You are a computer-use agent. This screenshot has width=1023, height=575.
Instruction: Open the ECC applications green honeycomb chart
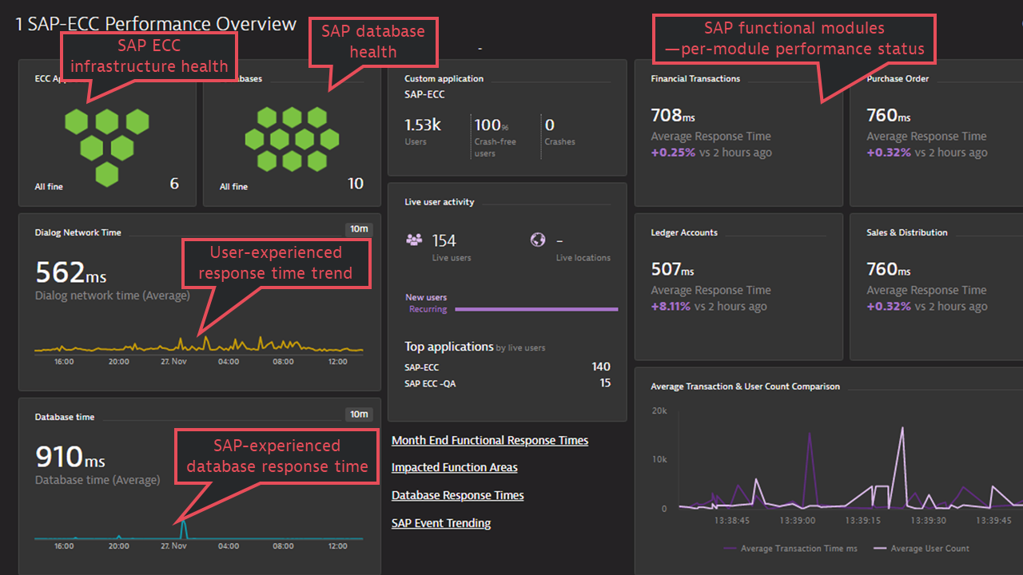(x=106, y=146)
